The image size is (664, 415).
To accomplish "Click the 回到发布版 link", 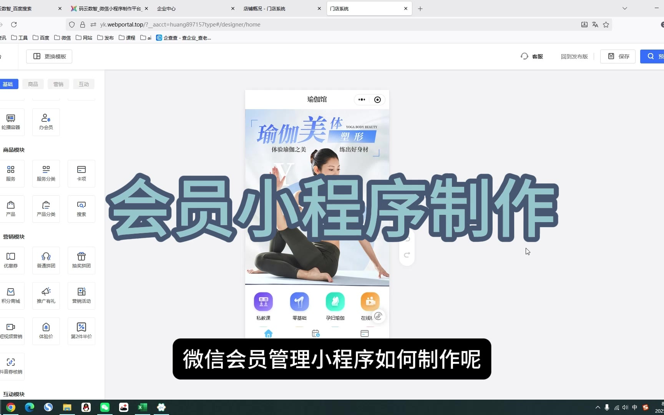I will click(574, 56).
